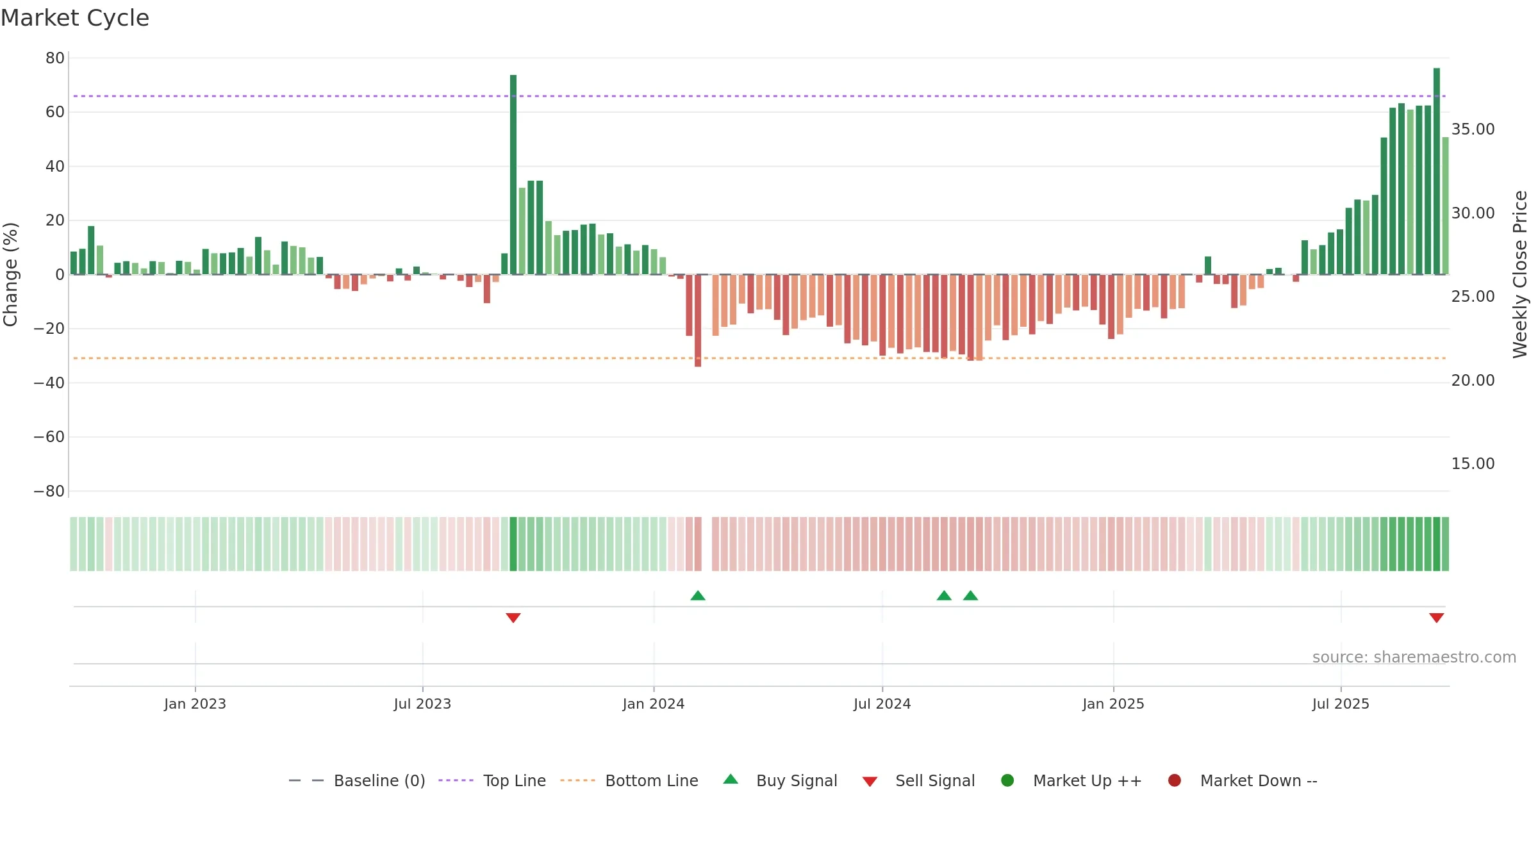Click the Change (%) axis title
The image size is (1538, 865).
pyautogui.click(x=10, y=274)
